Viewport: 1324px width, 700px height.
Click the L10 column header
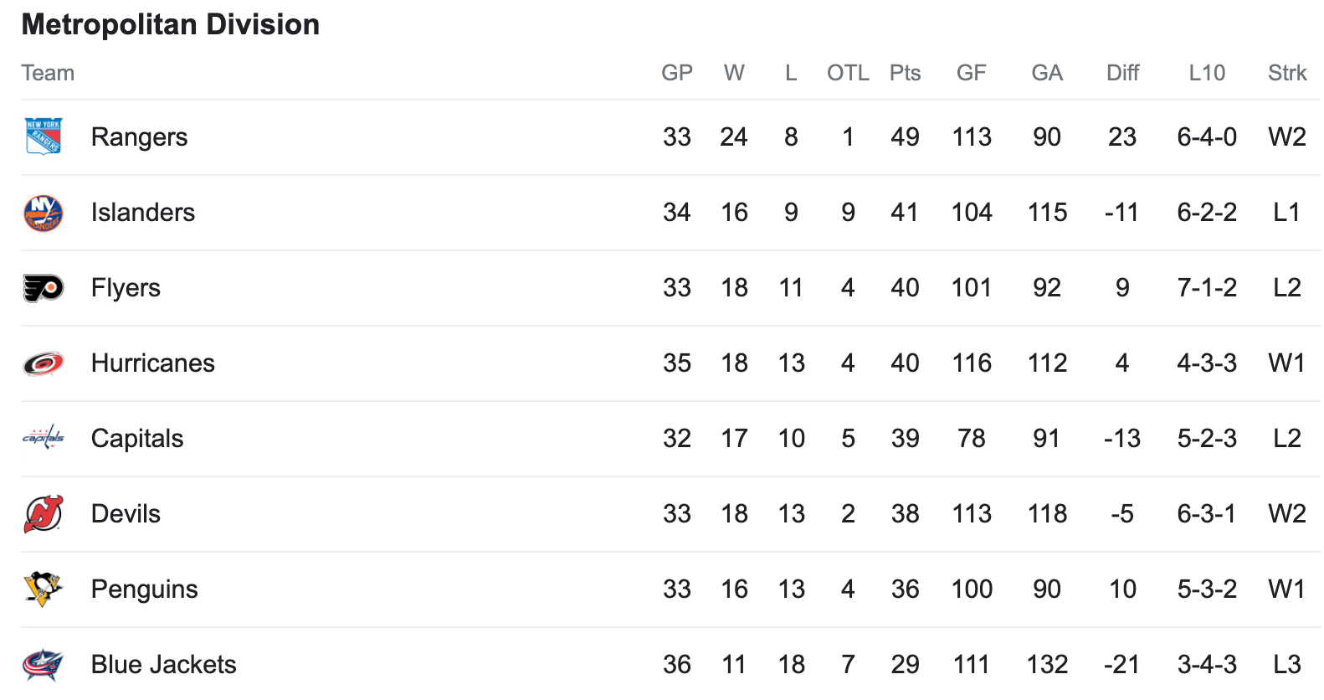coord(1206,73)
